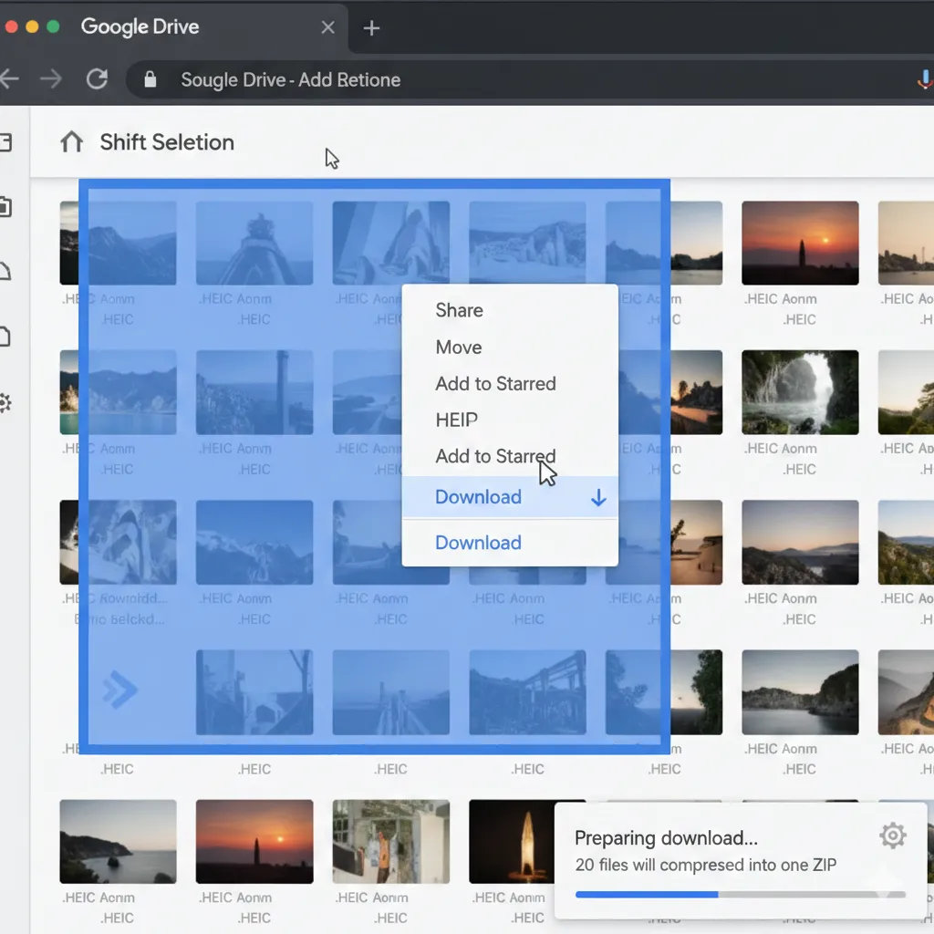
Task: Open a new tab with the plus icon
Action: tap(371, 28)
